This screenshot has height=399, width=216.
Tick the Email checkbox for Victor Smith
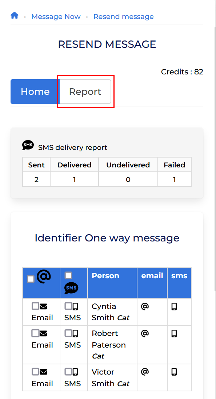(x=35, y=372)
